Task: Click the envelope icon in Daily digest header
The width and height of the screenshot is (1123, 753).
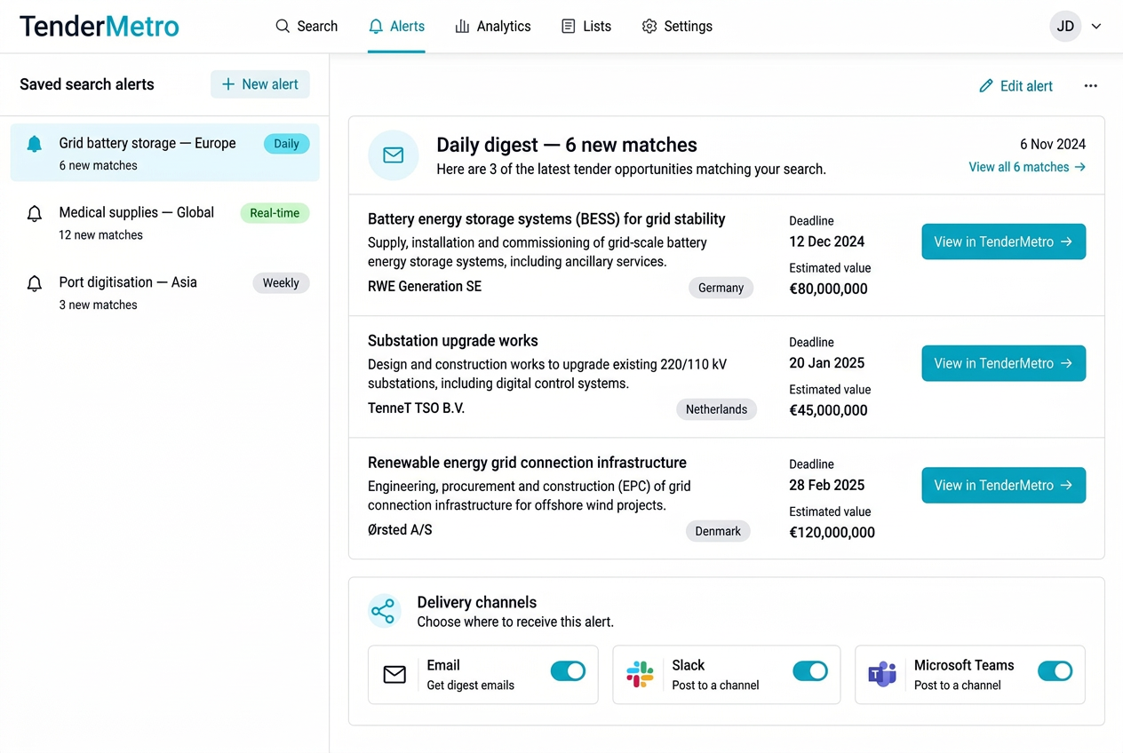Action: tap(394, 155)
